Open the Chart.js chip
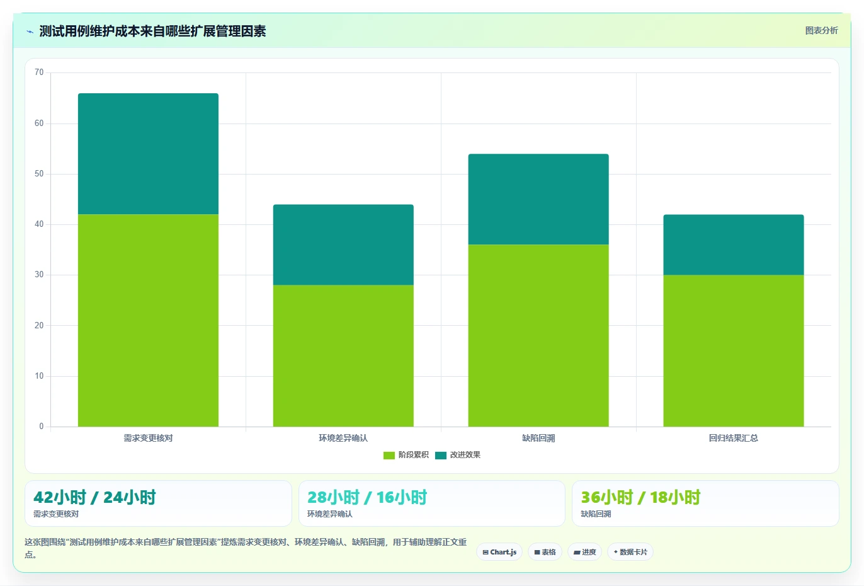Image resolution: width=864 pixels, height=586 pixels. pos(499,552)
